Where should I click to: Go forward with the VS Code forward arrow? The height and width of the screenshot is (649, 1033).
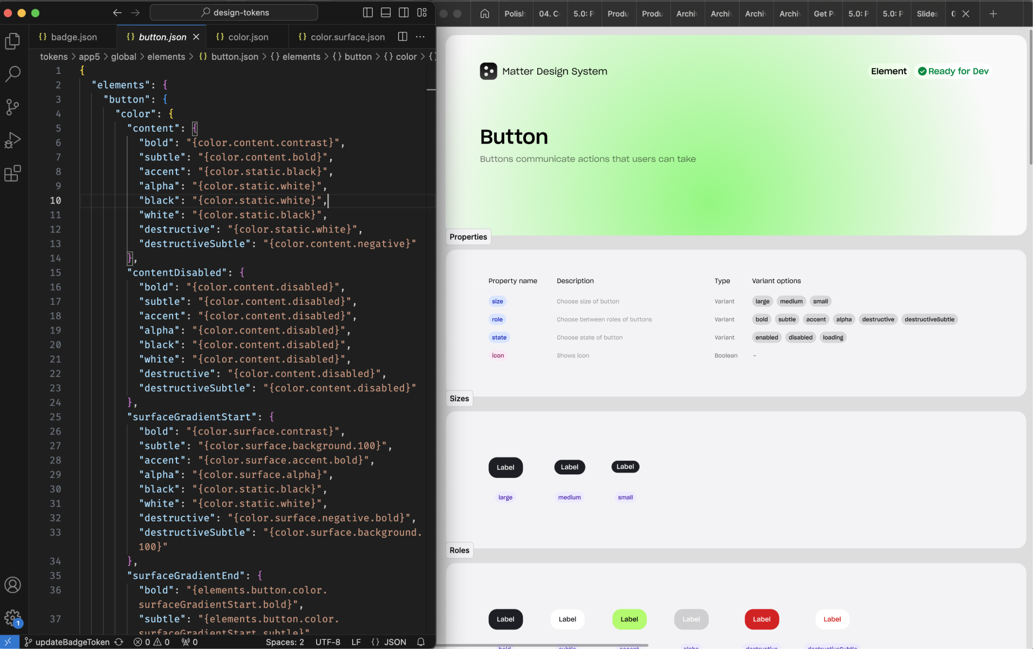click(135, 12)
